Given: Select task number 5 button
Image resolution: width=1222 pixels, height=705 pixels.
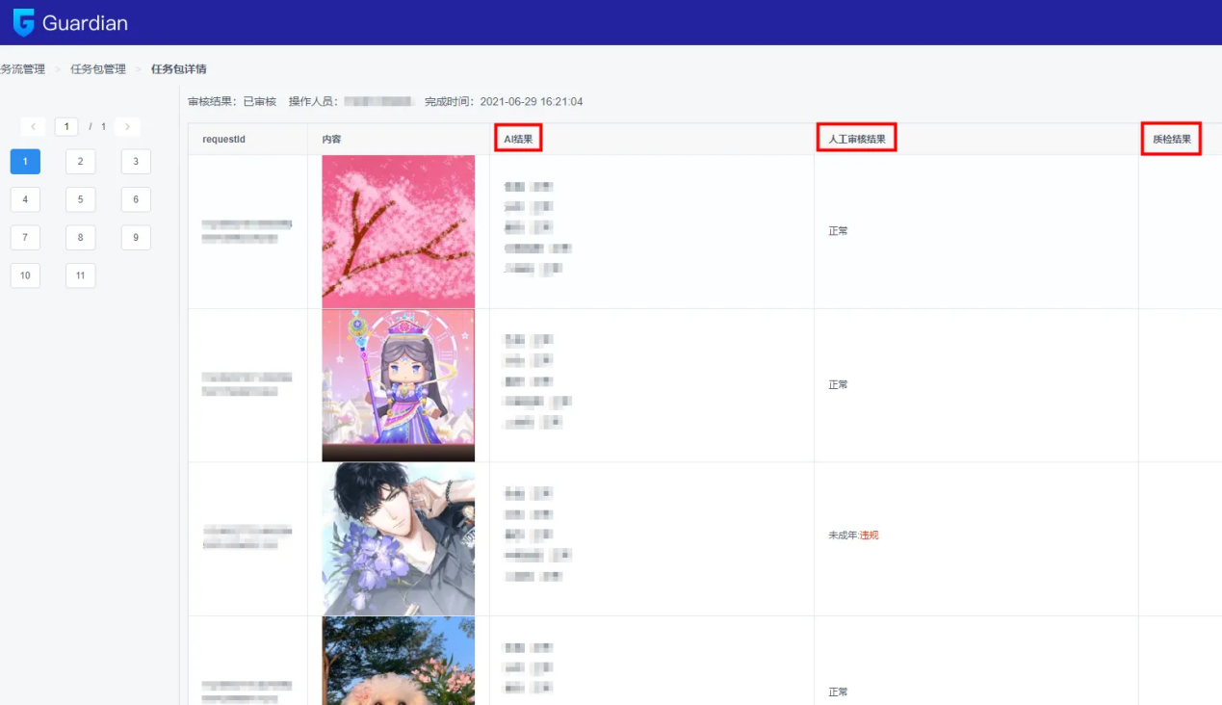Looking at the screenshot, I should tap(81, 199).
